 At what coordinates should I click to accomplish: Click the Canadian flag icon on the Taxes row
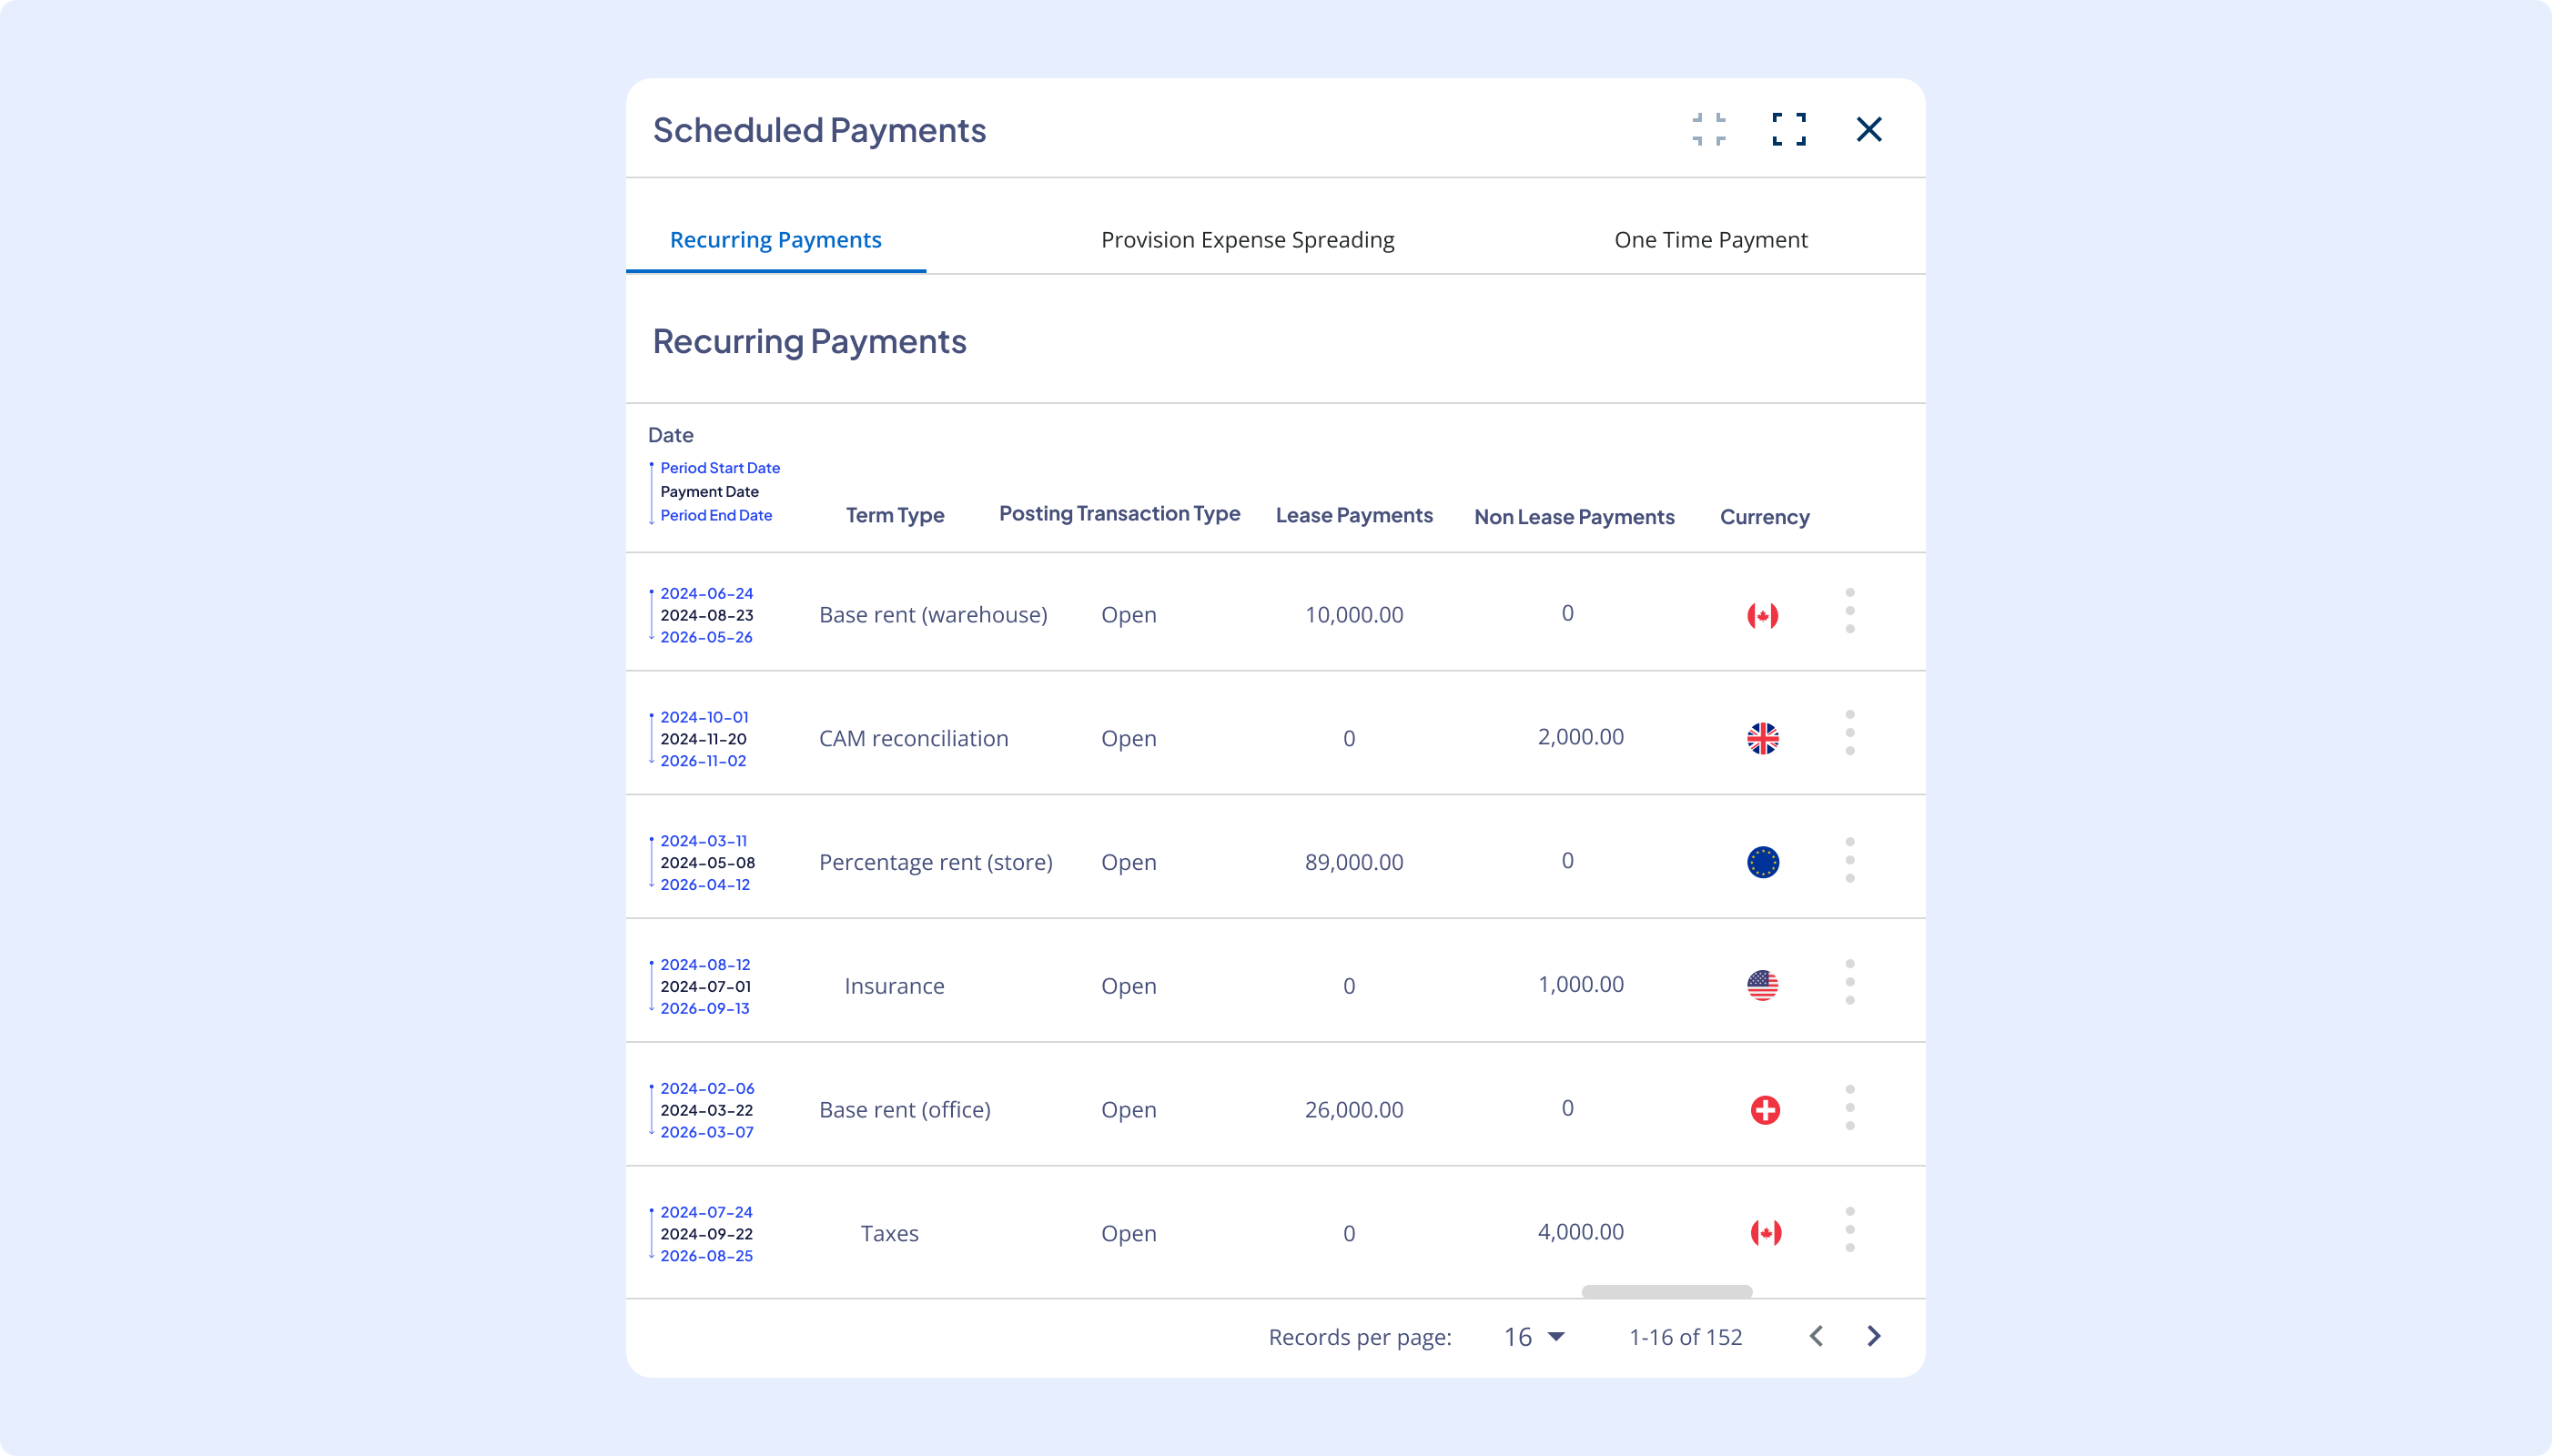[x=1766, y=1232]
